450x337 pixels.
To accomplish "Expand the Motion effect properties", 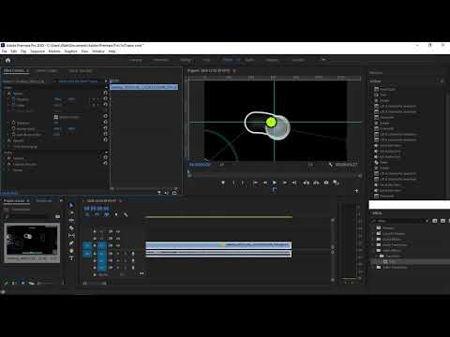I will [x=5, y=93].
